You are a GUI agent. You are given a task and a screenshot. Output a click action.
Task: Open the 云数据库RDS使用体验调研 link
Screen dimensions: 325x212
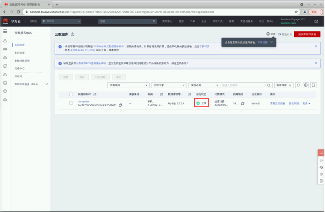tap(91, 63)
